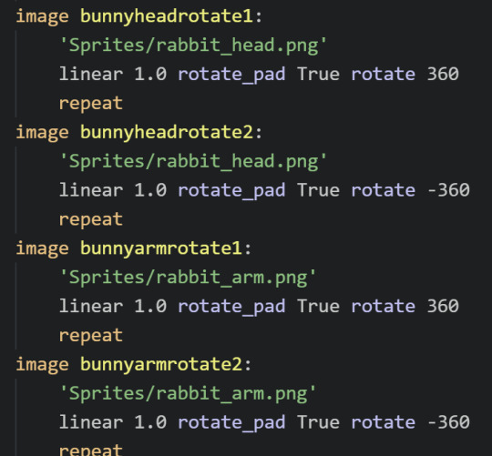Click the name bunnyarmrotate1

tap(161, 248)
